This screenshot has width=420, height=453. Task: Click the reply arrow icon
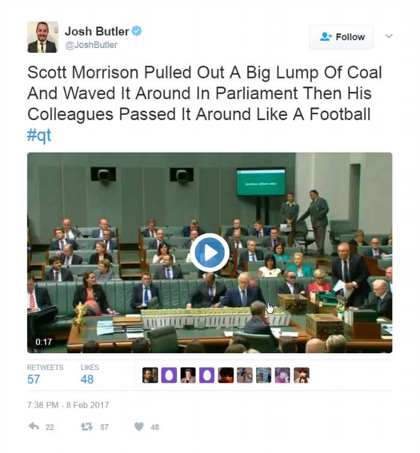point(34,427)
